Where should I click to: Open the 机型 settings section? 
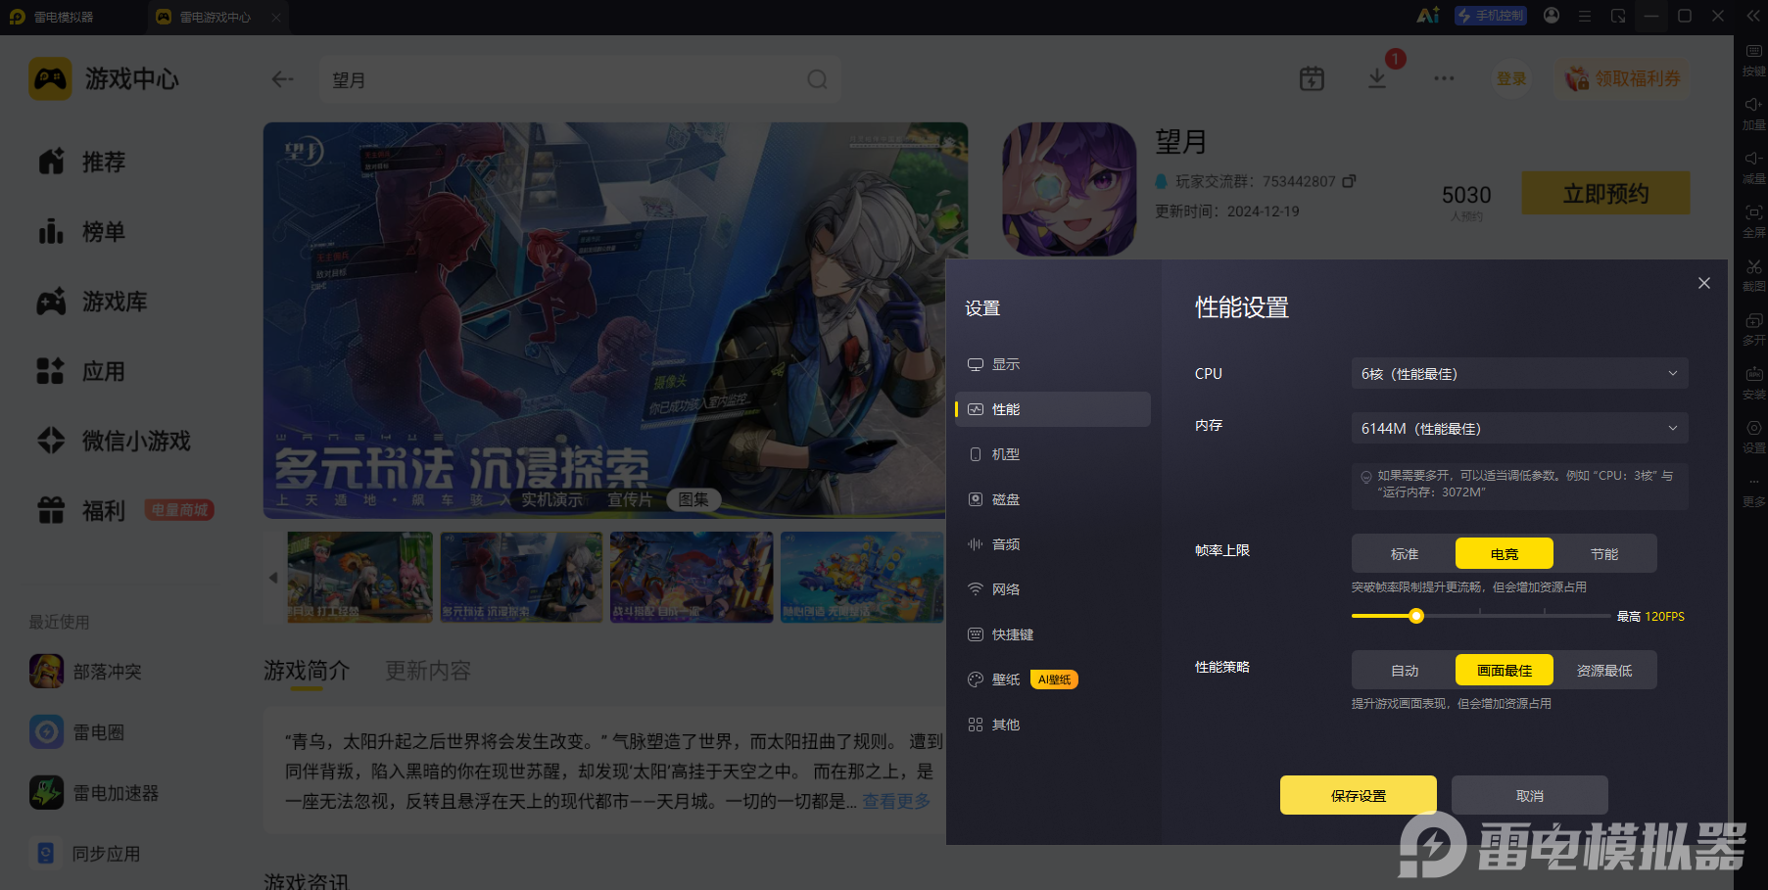pyautogui.click(x=1053, y=454)
